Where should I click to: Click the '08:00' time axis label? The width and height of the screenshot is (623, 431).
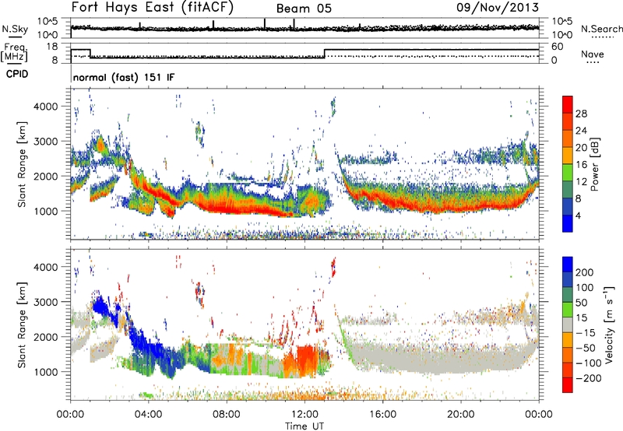(x=227, y=414)
